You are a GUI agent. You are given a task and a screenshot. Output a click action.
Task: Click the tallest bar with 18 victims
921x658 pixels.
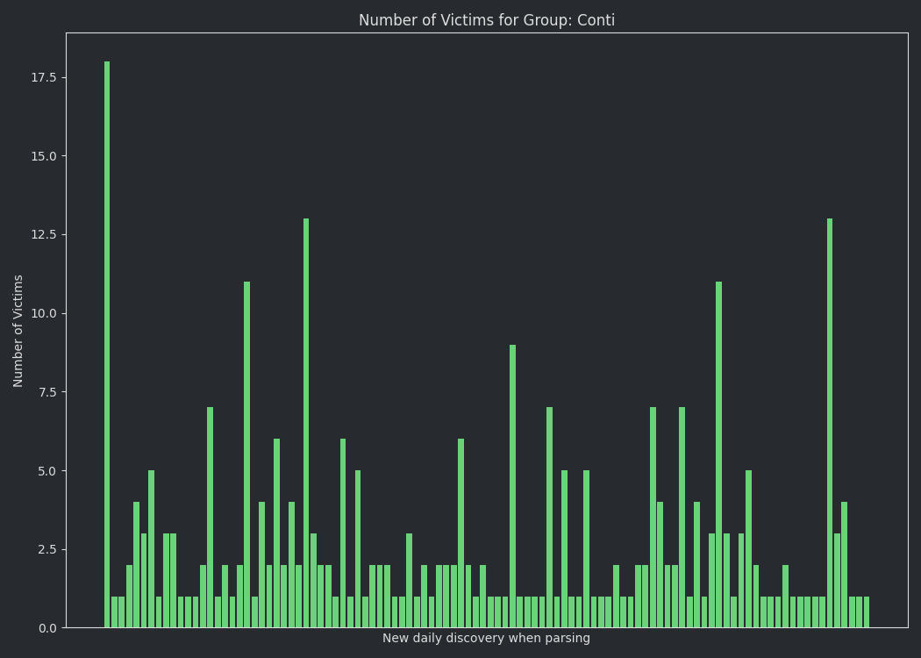[x=107, y=344]
